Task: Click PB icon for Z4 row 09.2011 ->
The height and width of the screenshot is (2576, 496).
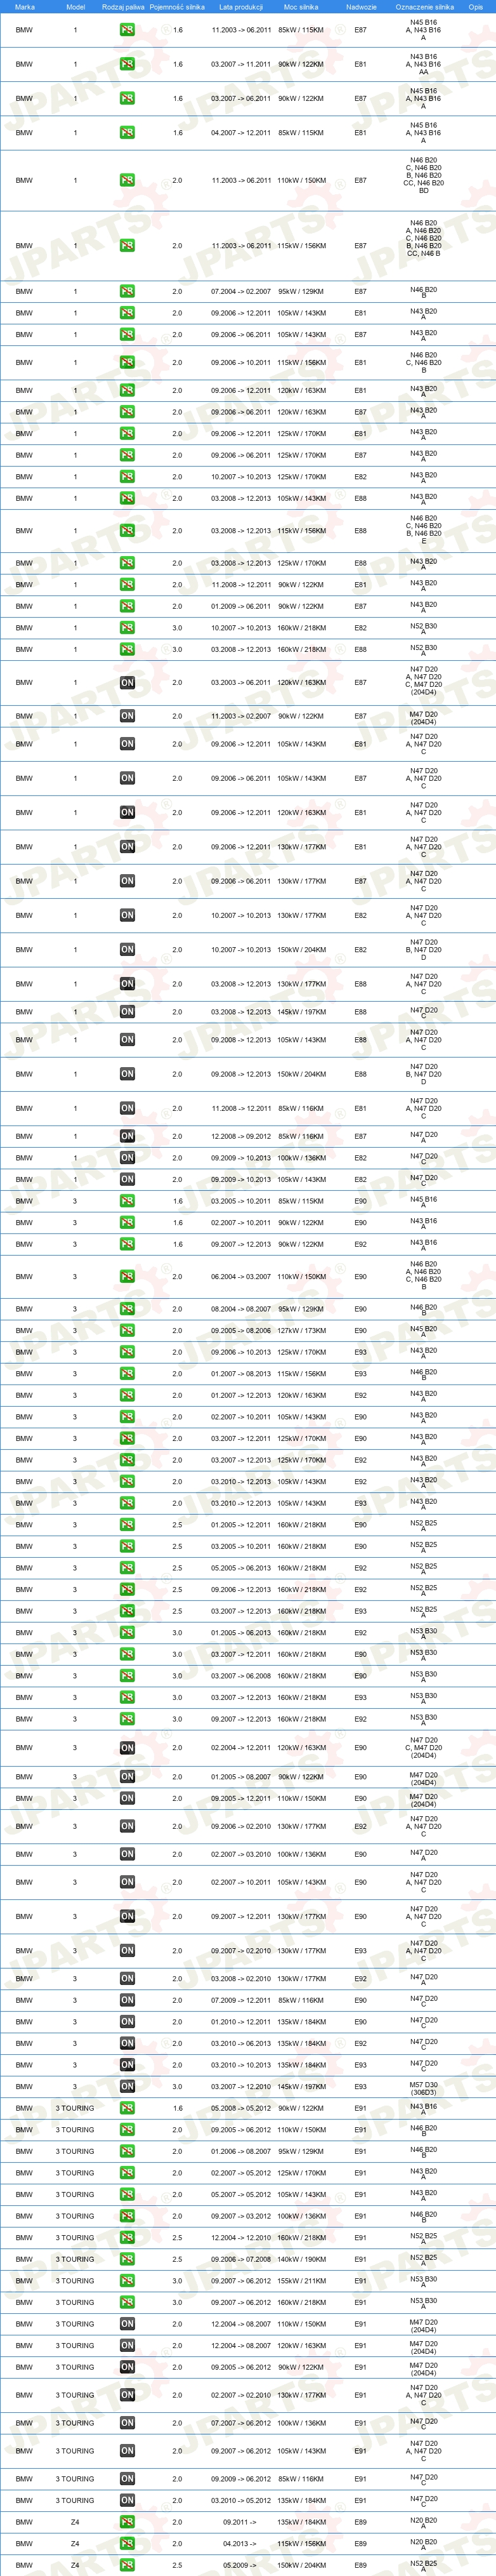Action: [127, 2522]
